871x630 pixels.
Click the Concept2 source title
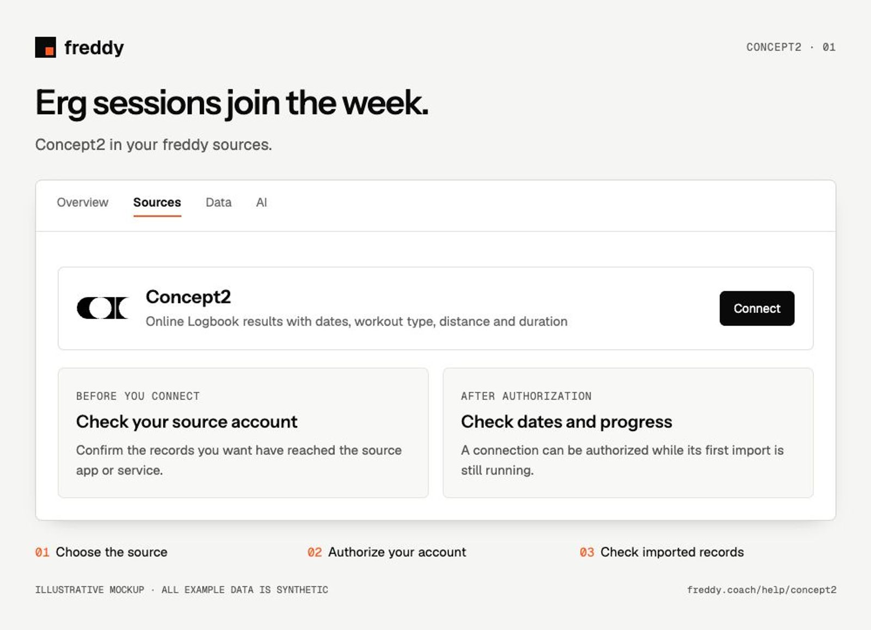pyautogui.click(x=188, y=297)
